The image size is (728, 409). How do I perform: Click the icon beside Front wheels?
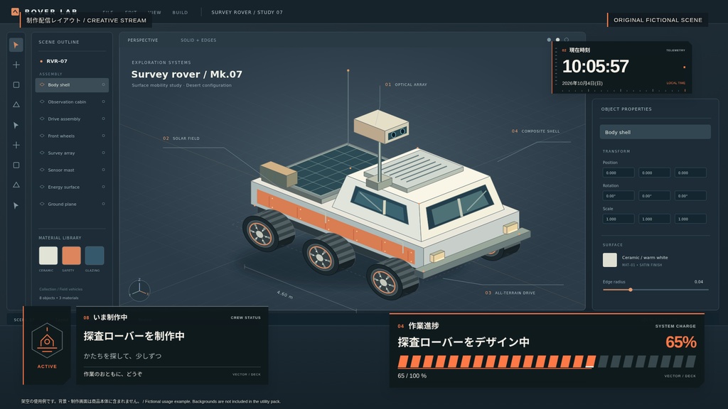42,136
